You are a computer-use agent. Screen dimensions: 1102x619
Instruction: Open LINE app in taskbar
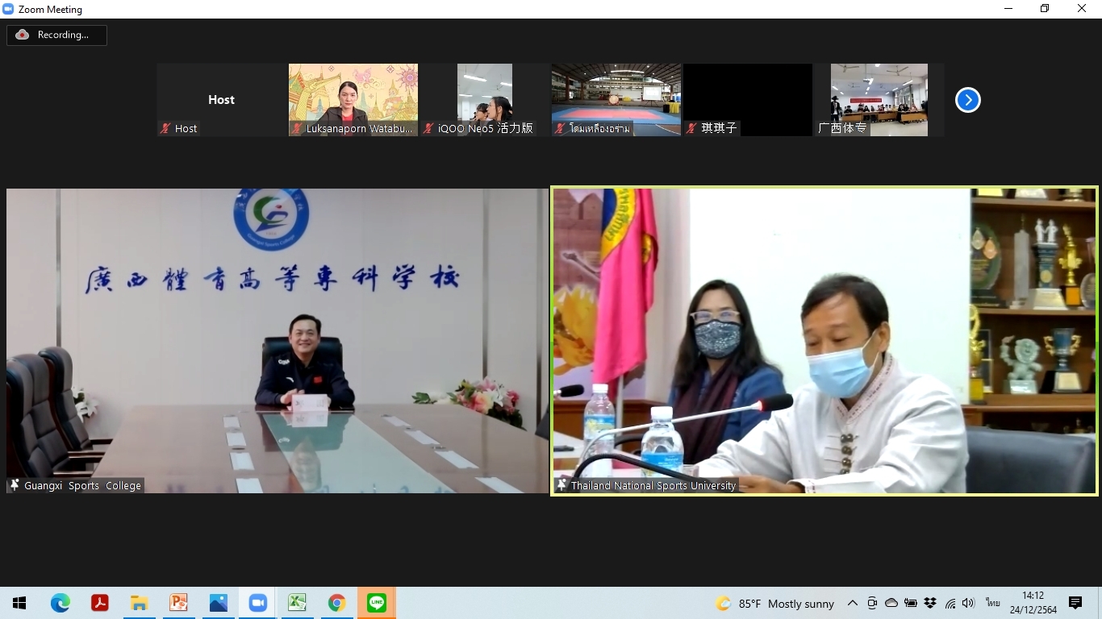(x=377, y=603)
